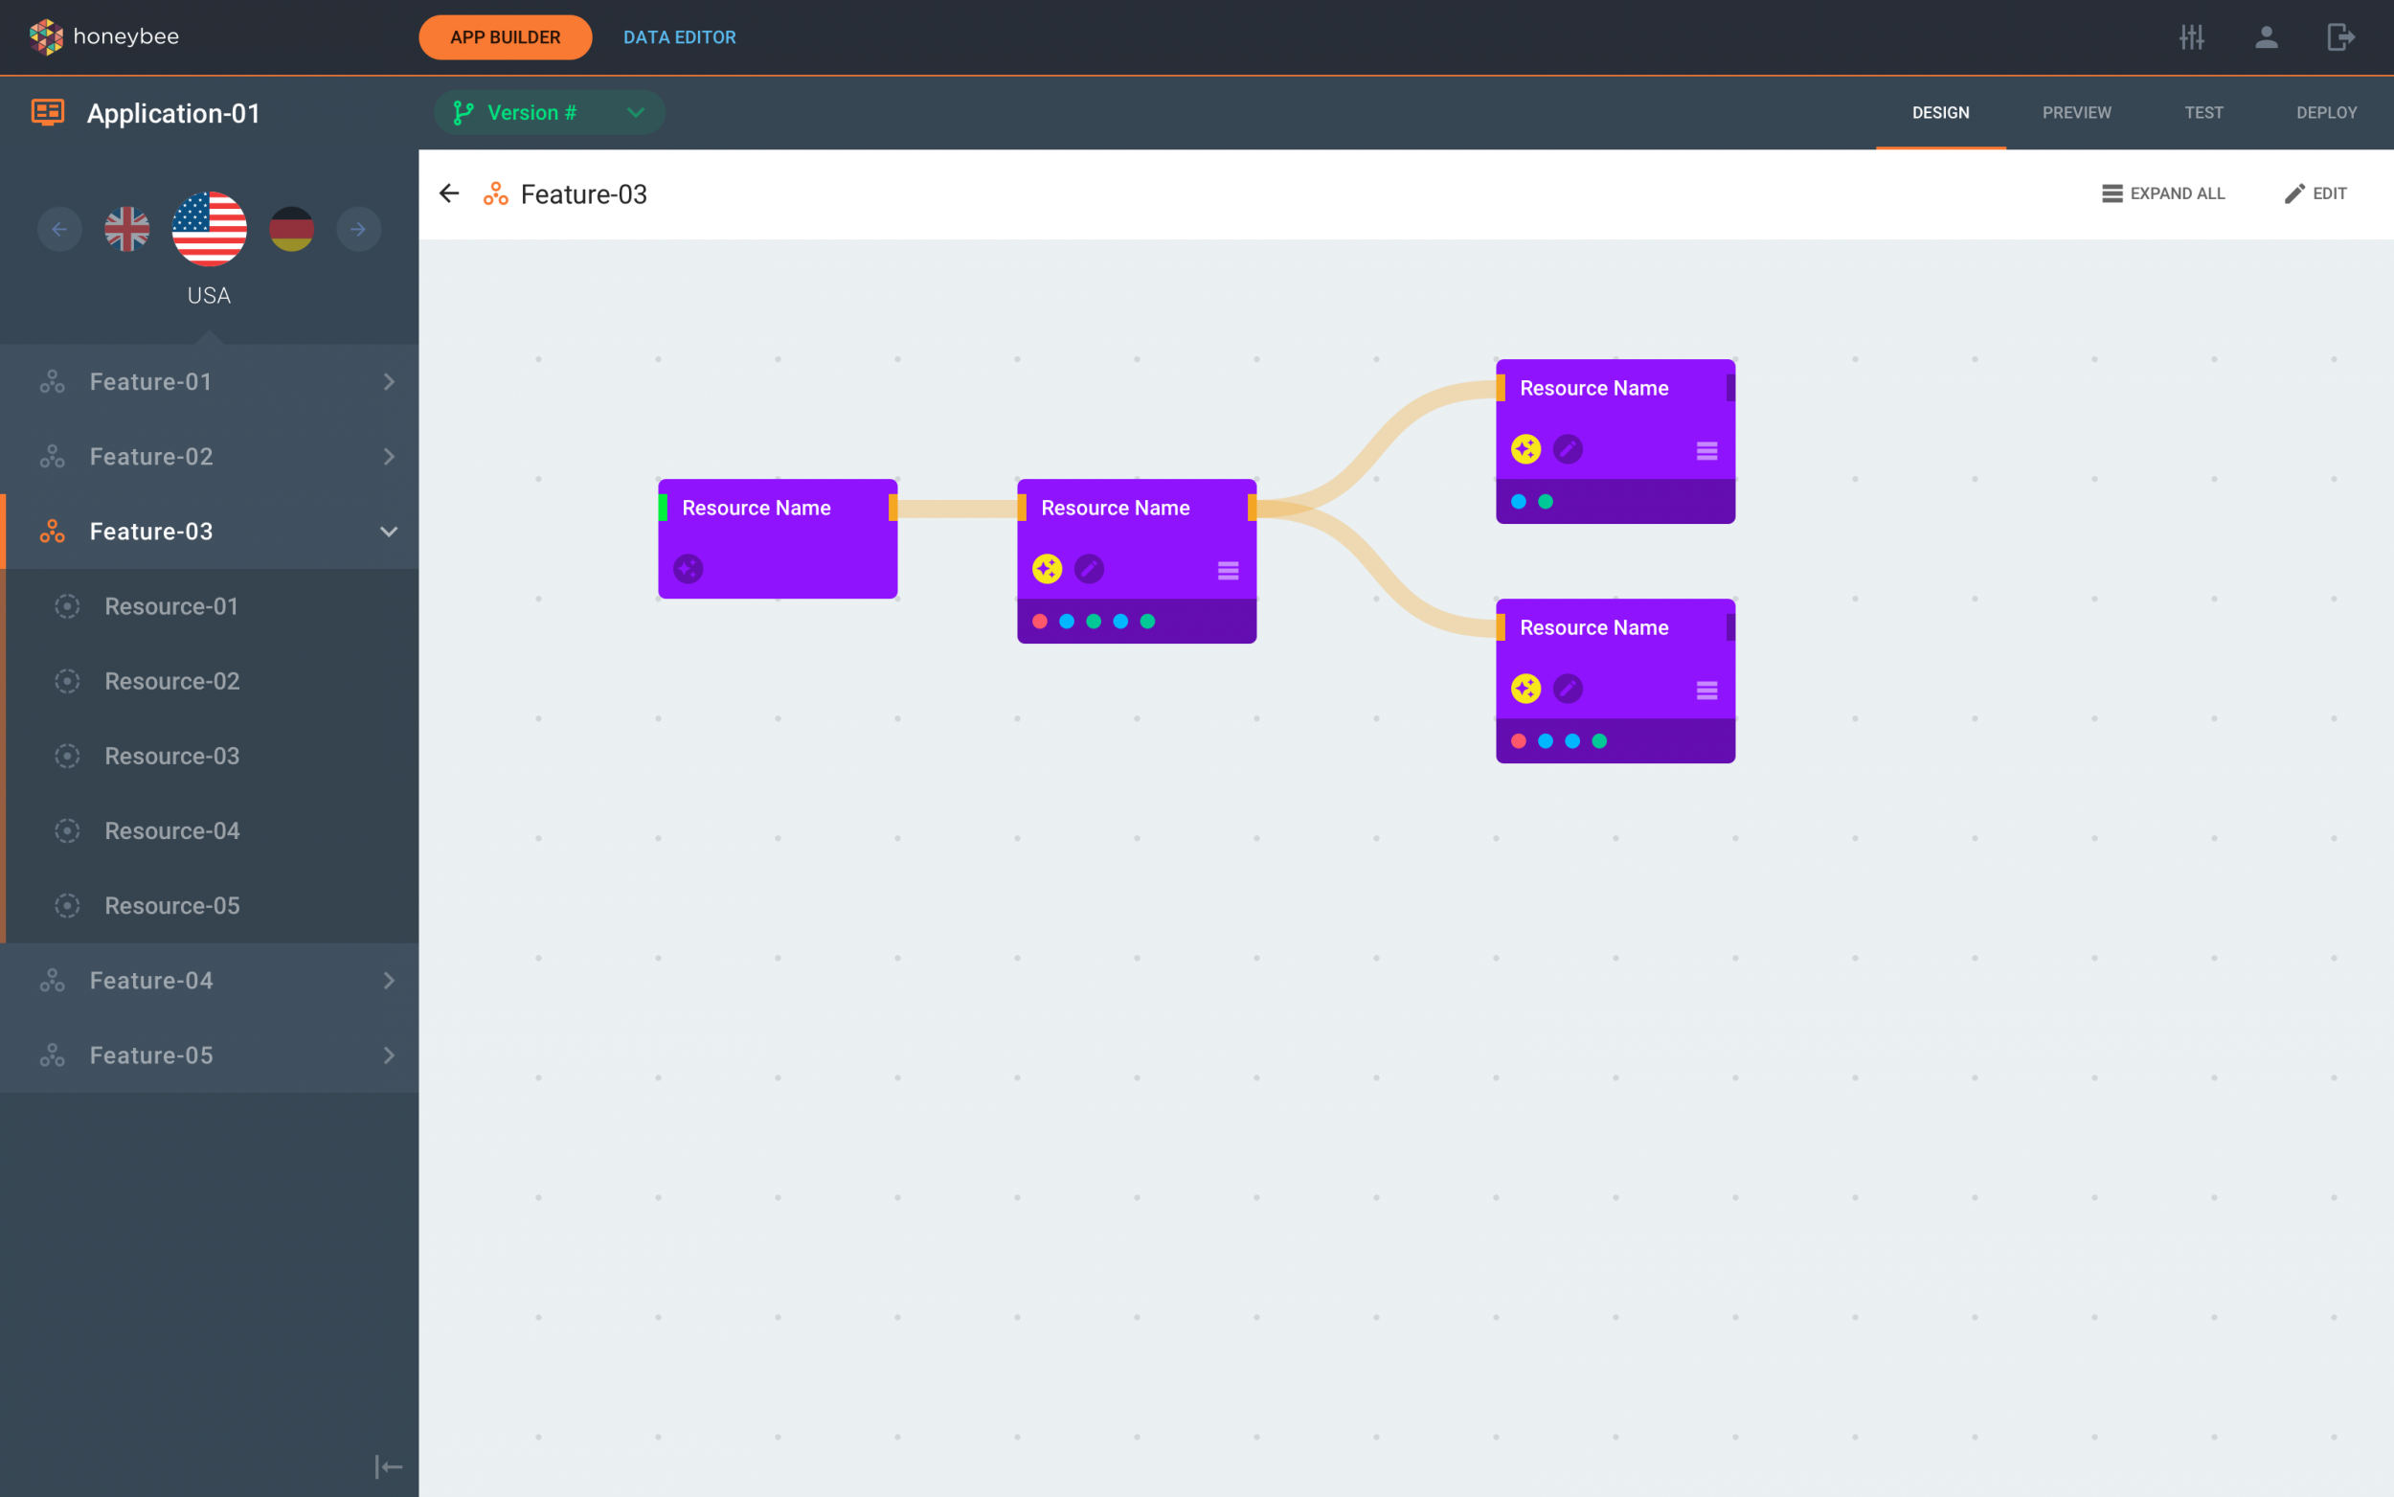The image size is (2394, 1497).
Task: Click the EXPAND ALL button
Action: (2163, 193)
